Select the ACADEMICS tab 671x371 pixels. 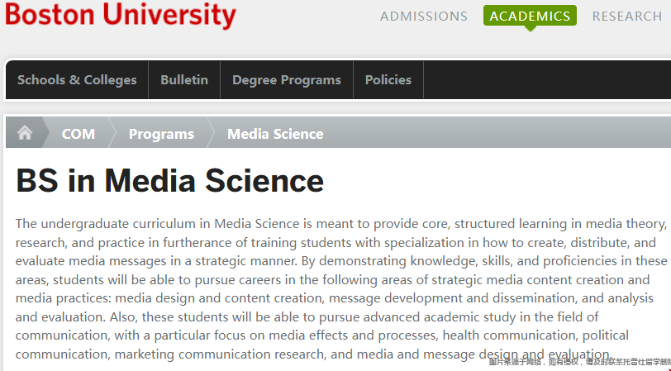point(530,16)
